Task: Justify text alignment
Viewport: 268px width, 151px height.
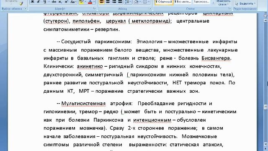Action: [x=120, y=2]
